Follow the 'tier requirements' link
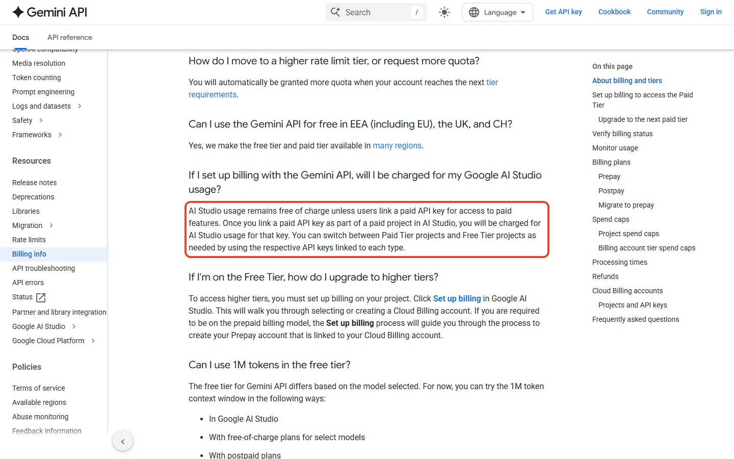 (x=213, y=94)
